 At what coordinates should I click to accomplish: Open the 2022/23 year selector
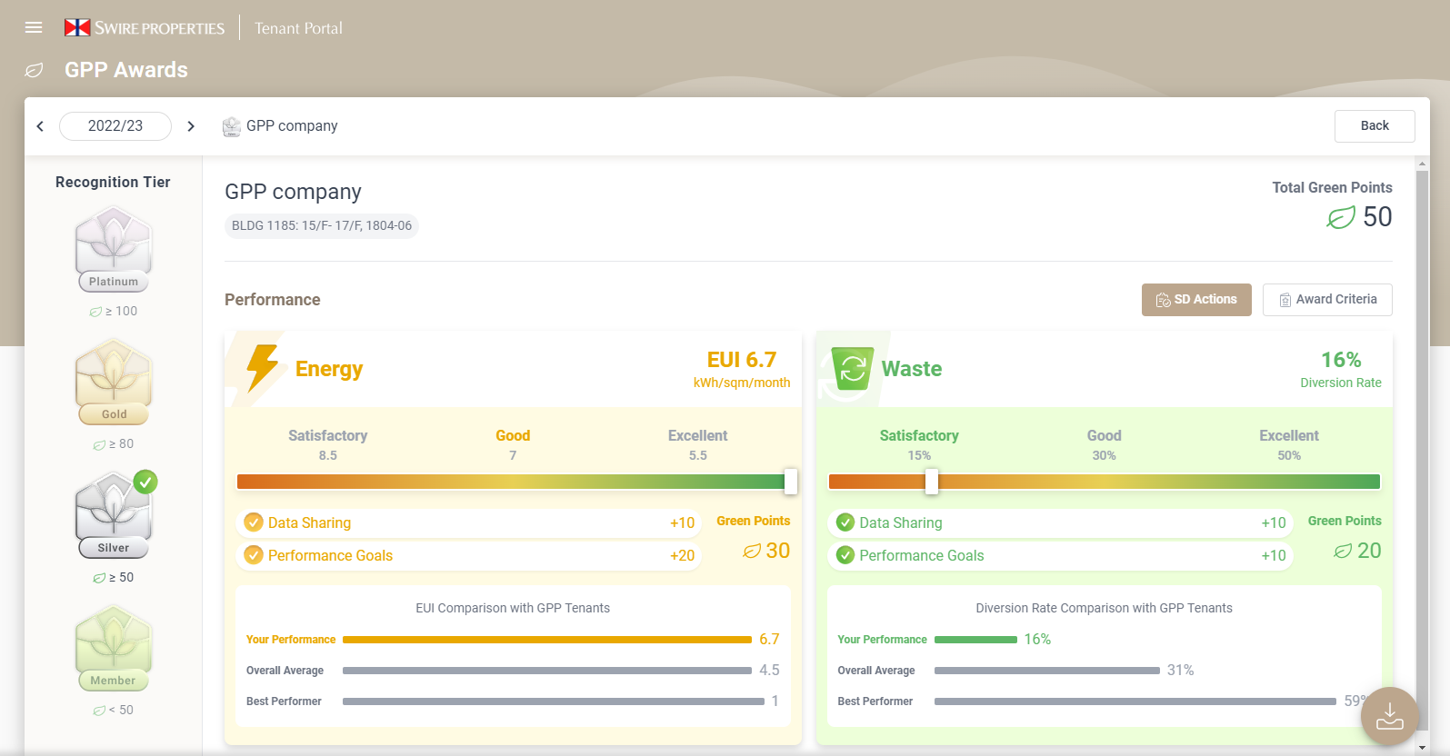coord(115,126)
